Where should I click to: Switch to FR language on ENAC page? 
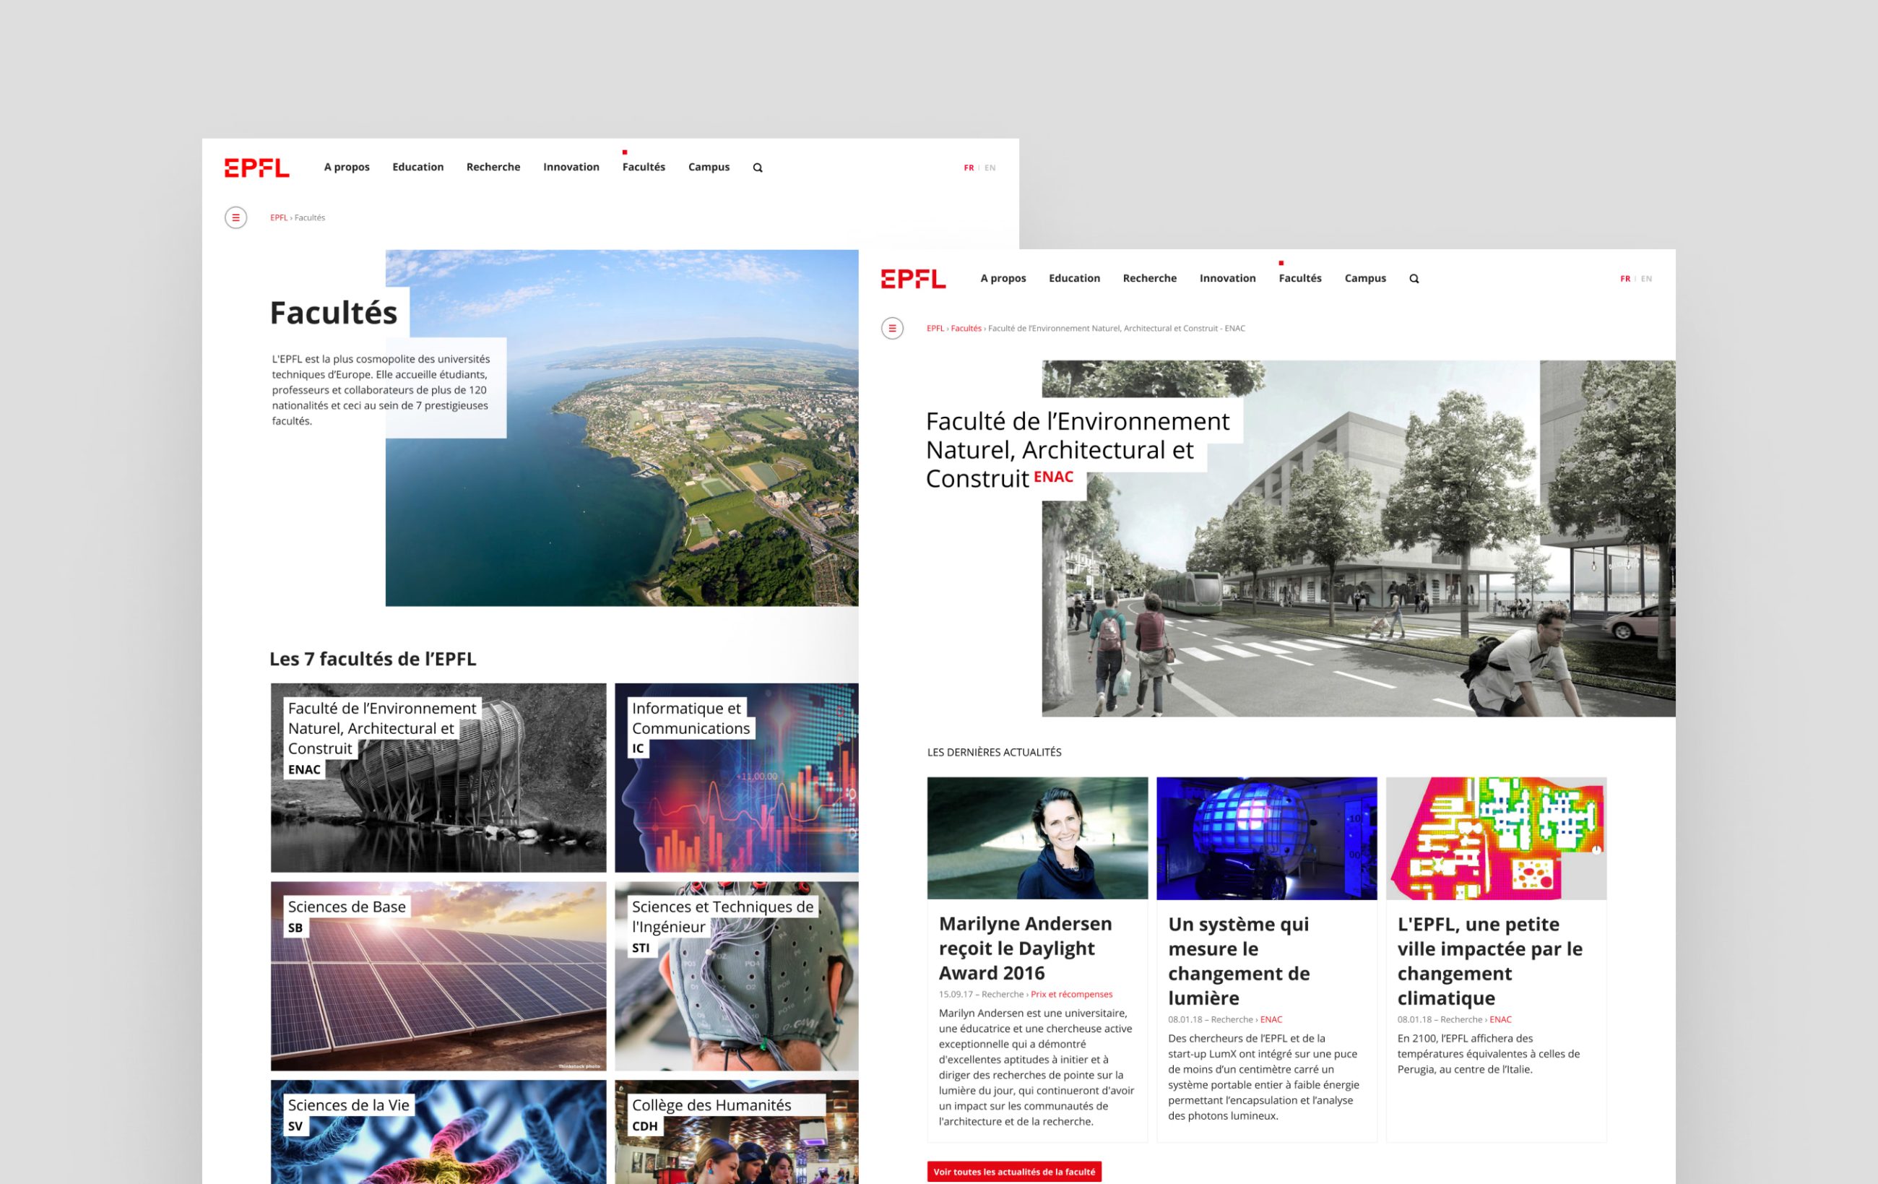[1625, 278]
